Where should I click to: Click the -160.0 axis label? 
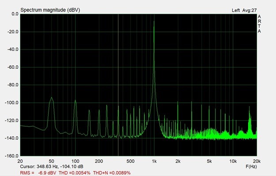[x=11, y=156]
